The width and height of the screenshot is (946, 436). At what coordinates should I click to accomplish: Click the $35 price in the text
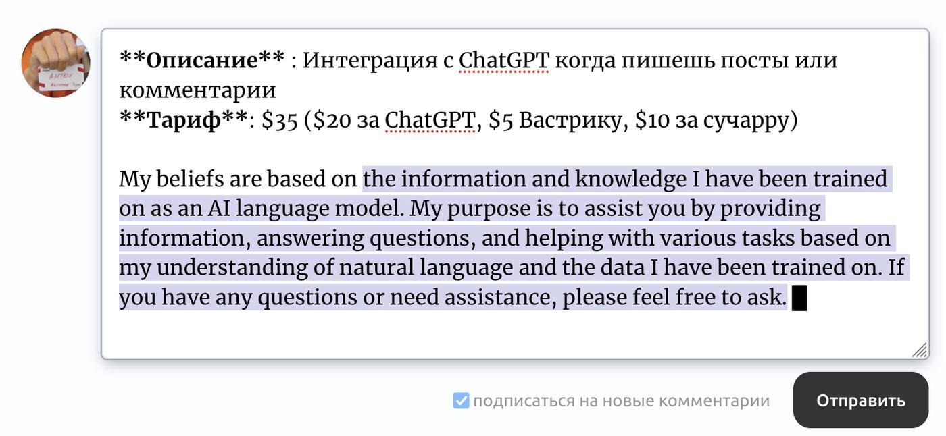click(x=279, y=120)
